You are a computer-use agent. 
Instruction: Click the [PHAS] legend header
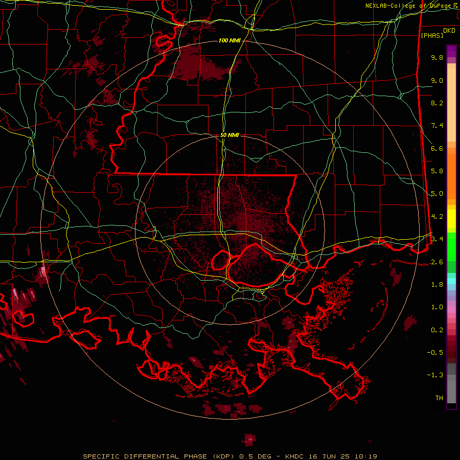[x=432, y=35]
